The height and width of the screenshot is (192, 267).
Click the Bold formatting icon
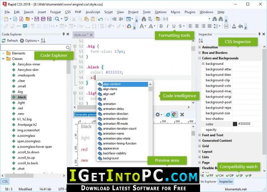tap(161, 26)
